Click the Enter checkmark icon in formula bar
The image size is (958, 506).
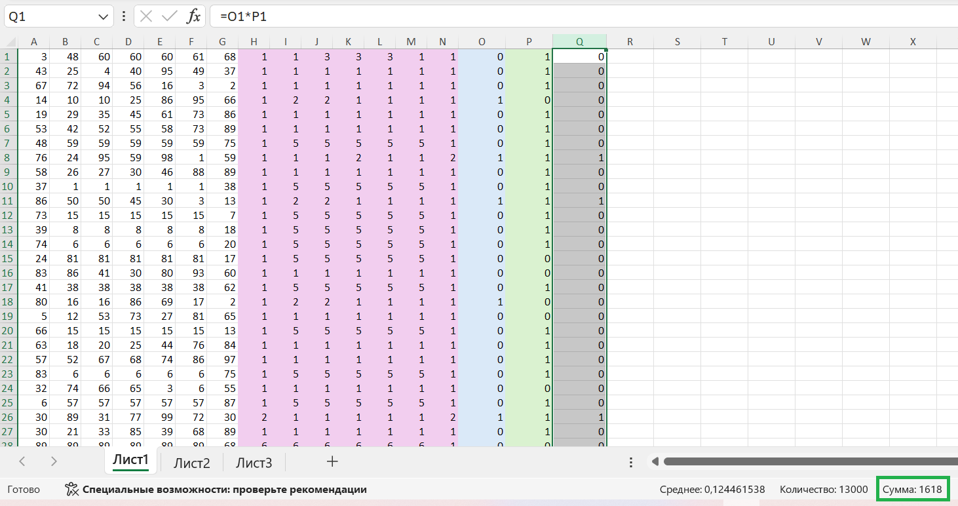[x=170, y=16]
